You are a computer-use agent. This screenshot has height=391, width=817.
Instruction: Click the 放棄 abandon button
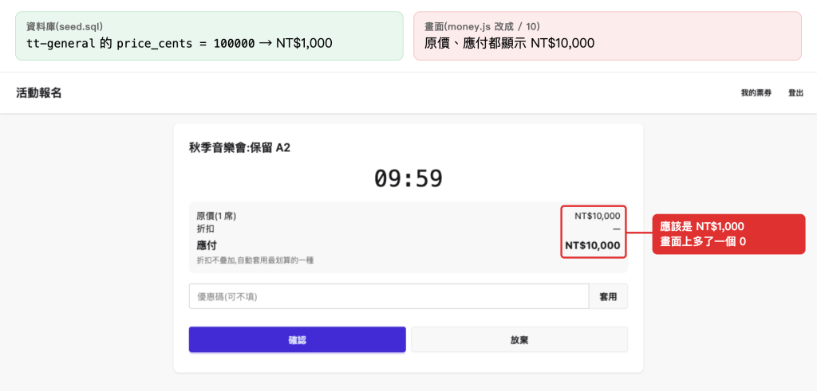click(519, 339)
